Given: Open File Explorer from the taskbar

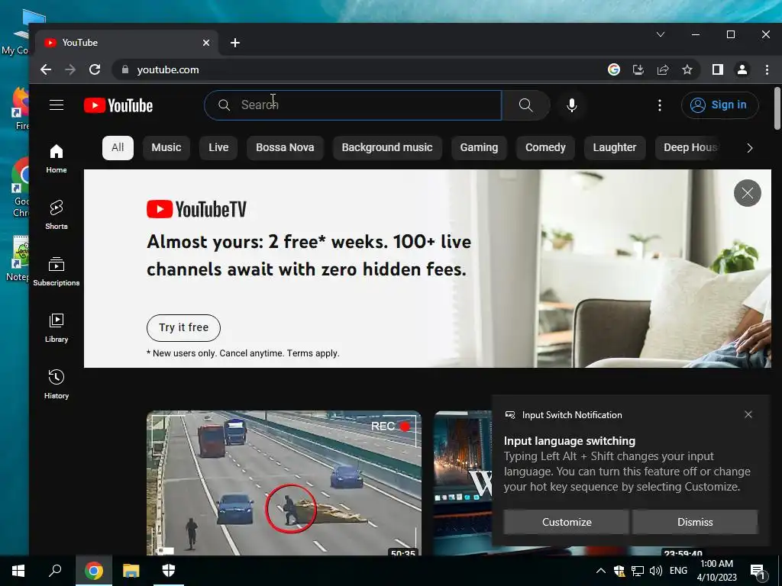Looking at the screenshot, I should [x=131, y=571].
